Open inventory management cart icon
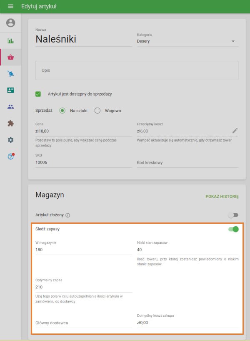Image resolution: width=250 pixels, height=341 pixels. pos(10,74)
